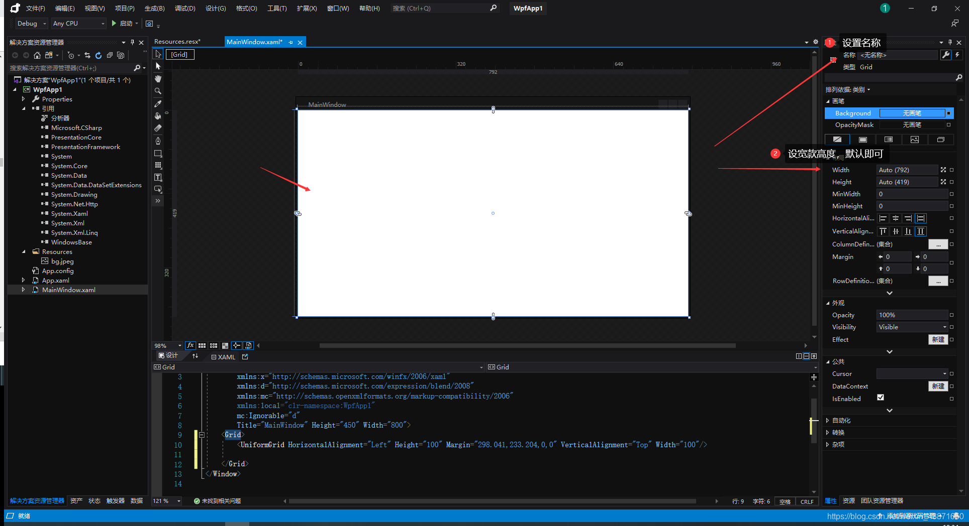Viewport: 969px width, 526px height.
Task: Show event handlers lightning icon
Action: click(957, 55)
